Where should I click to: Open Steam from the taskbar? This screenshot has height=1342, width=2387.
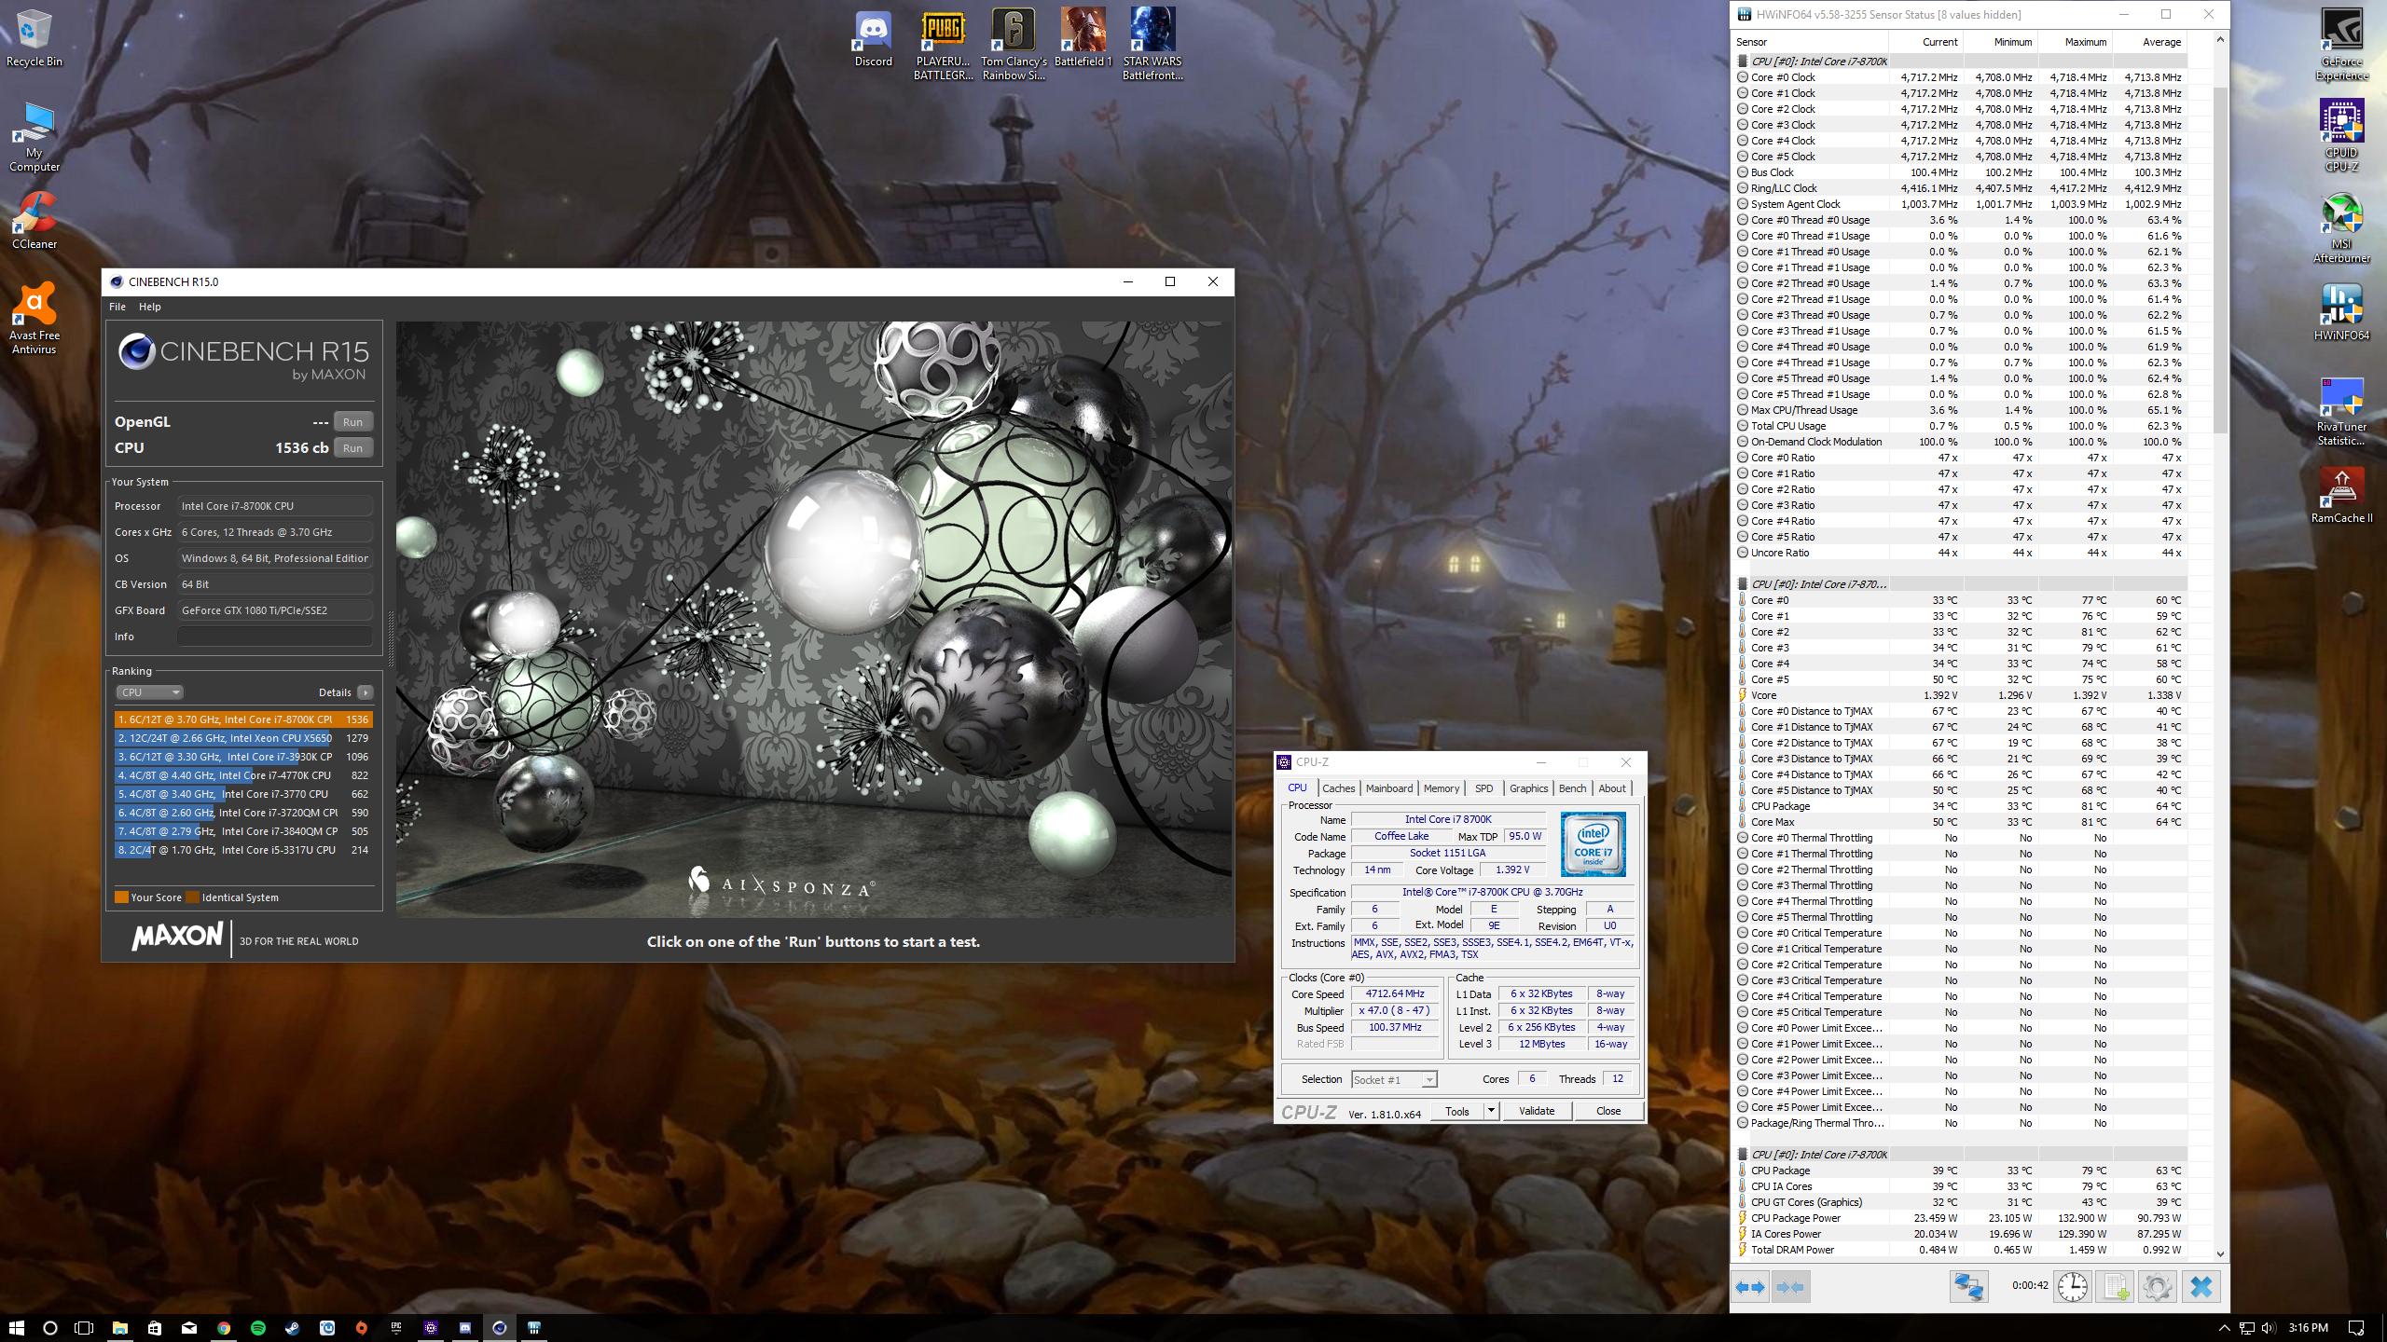click(293, 1327)
